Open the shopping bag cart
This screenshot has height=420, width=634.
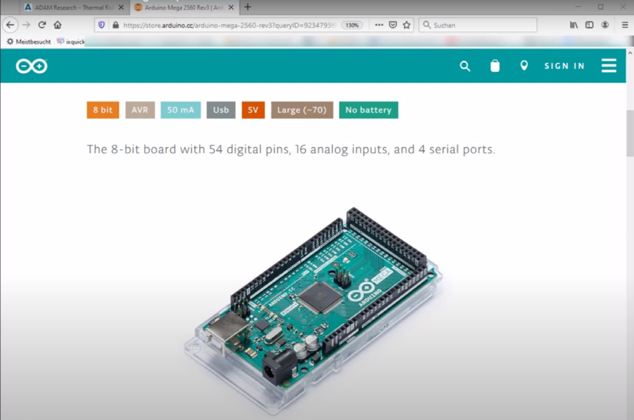tap(495, 66)
